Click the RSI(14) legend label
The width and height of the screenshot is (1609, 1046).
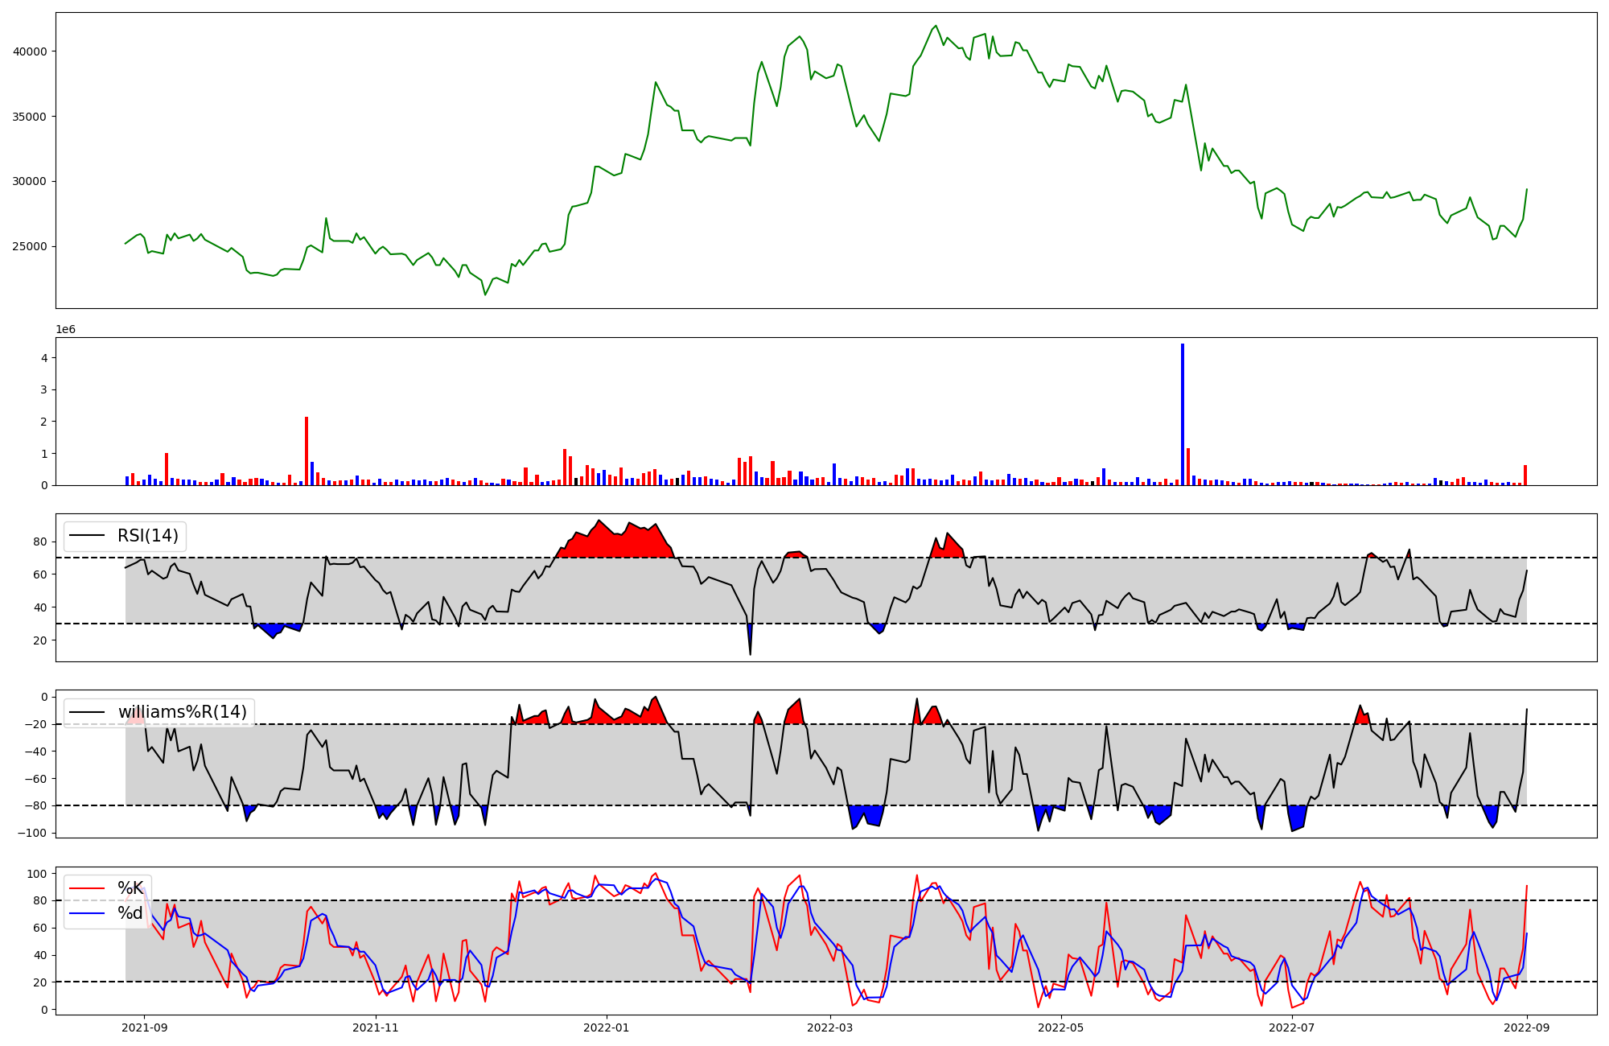click(148, 536)
